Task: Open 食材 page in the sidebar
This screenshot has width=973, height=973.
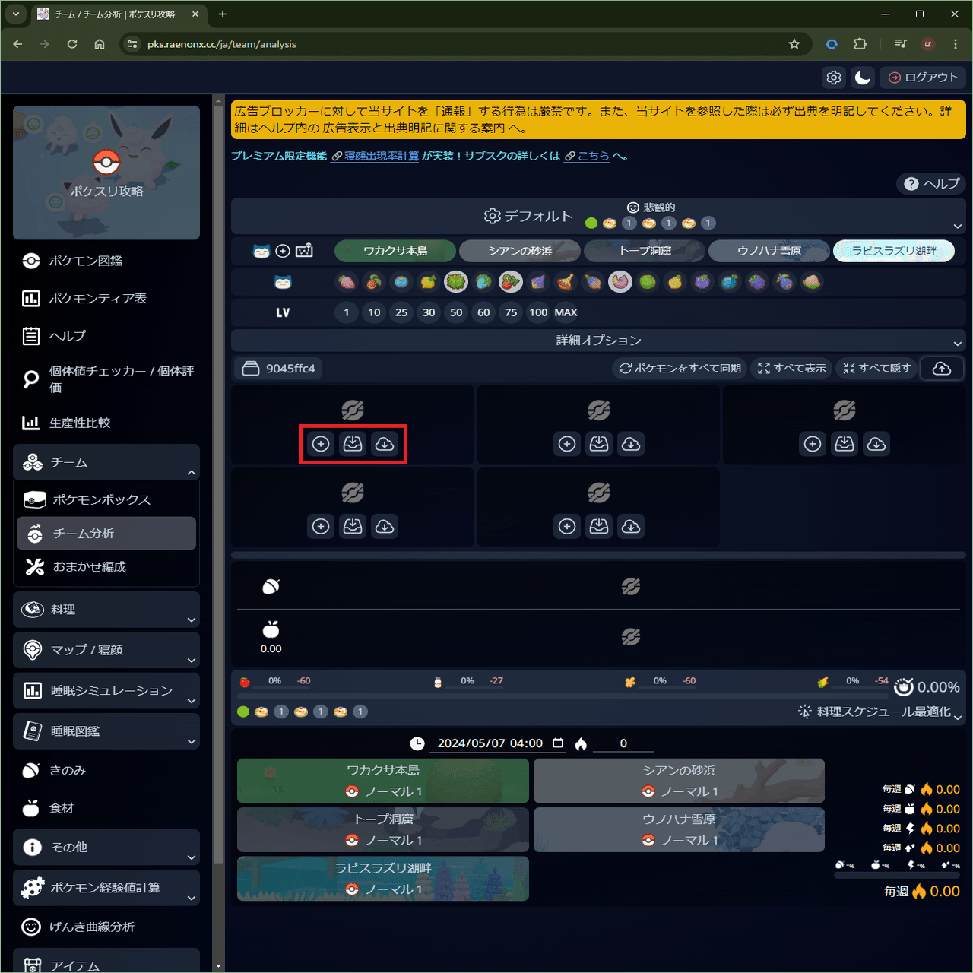Action: tap(106, 808)
